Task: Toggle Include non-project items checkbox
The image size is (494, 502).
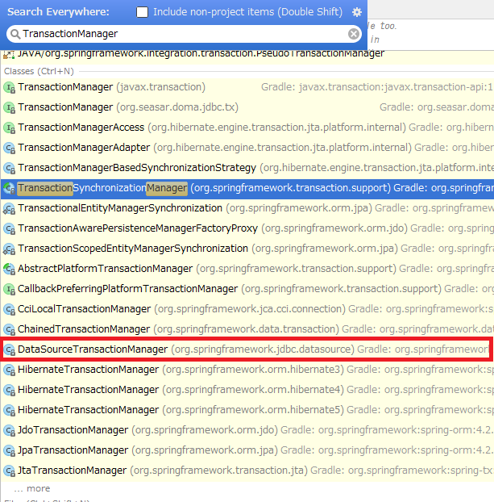Action: click(142, 12)
